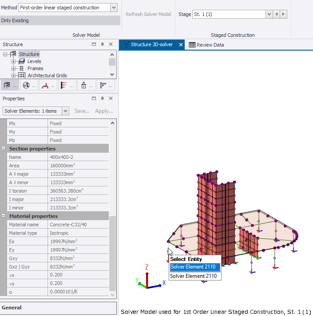Pin the Properties panel
Viewport: 313px width, 316px height.
click(102, 99)
